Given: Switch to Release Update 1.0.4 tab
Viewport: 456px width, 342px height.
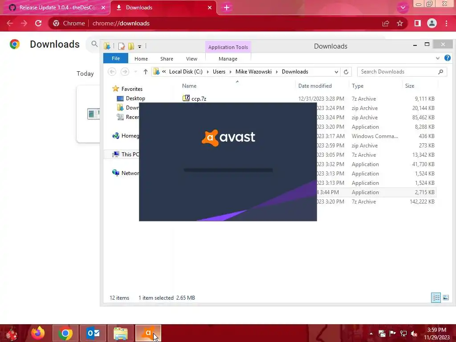Looking at the screenshot, I should [55, 8].
